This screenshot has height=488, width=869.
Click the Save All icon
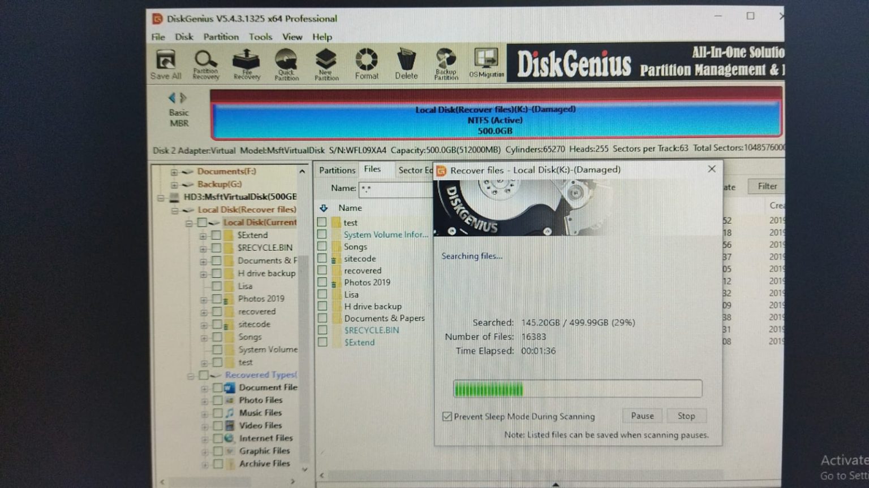tap(165, 61)
